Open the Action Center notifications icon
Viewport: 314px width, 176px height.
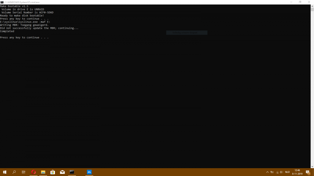click(308, 172)
